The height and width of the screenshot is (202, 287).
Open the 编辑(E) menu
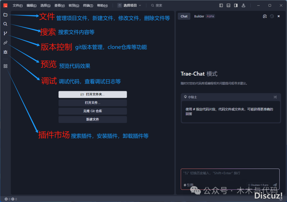click(x=31, y=6)
